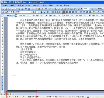Image resolution: width=104 pixels, height=98 pixels.
Task: Click the highlight color marker icon
Action: (x=94, y=12)
